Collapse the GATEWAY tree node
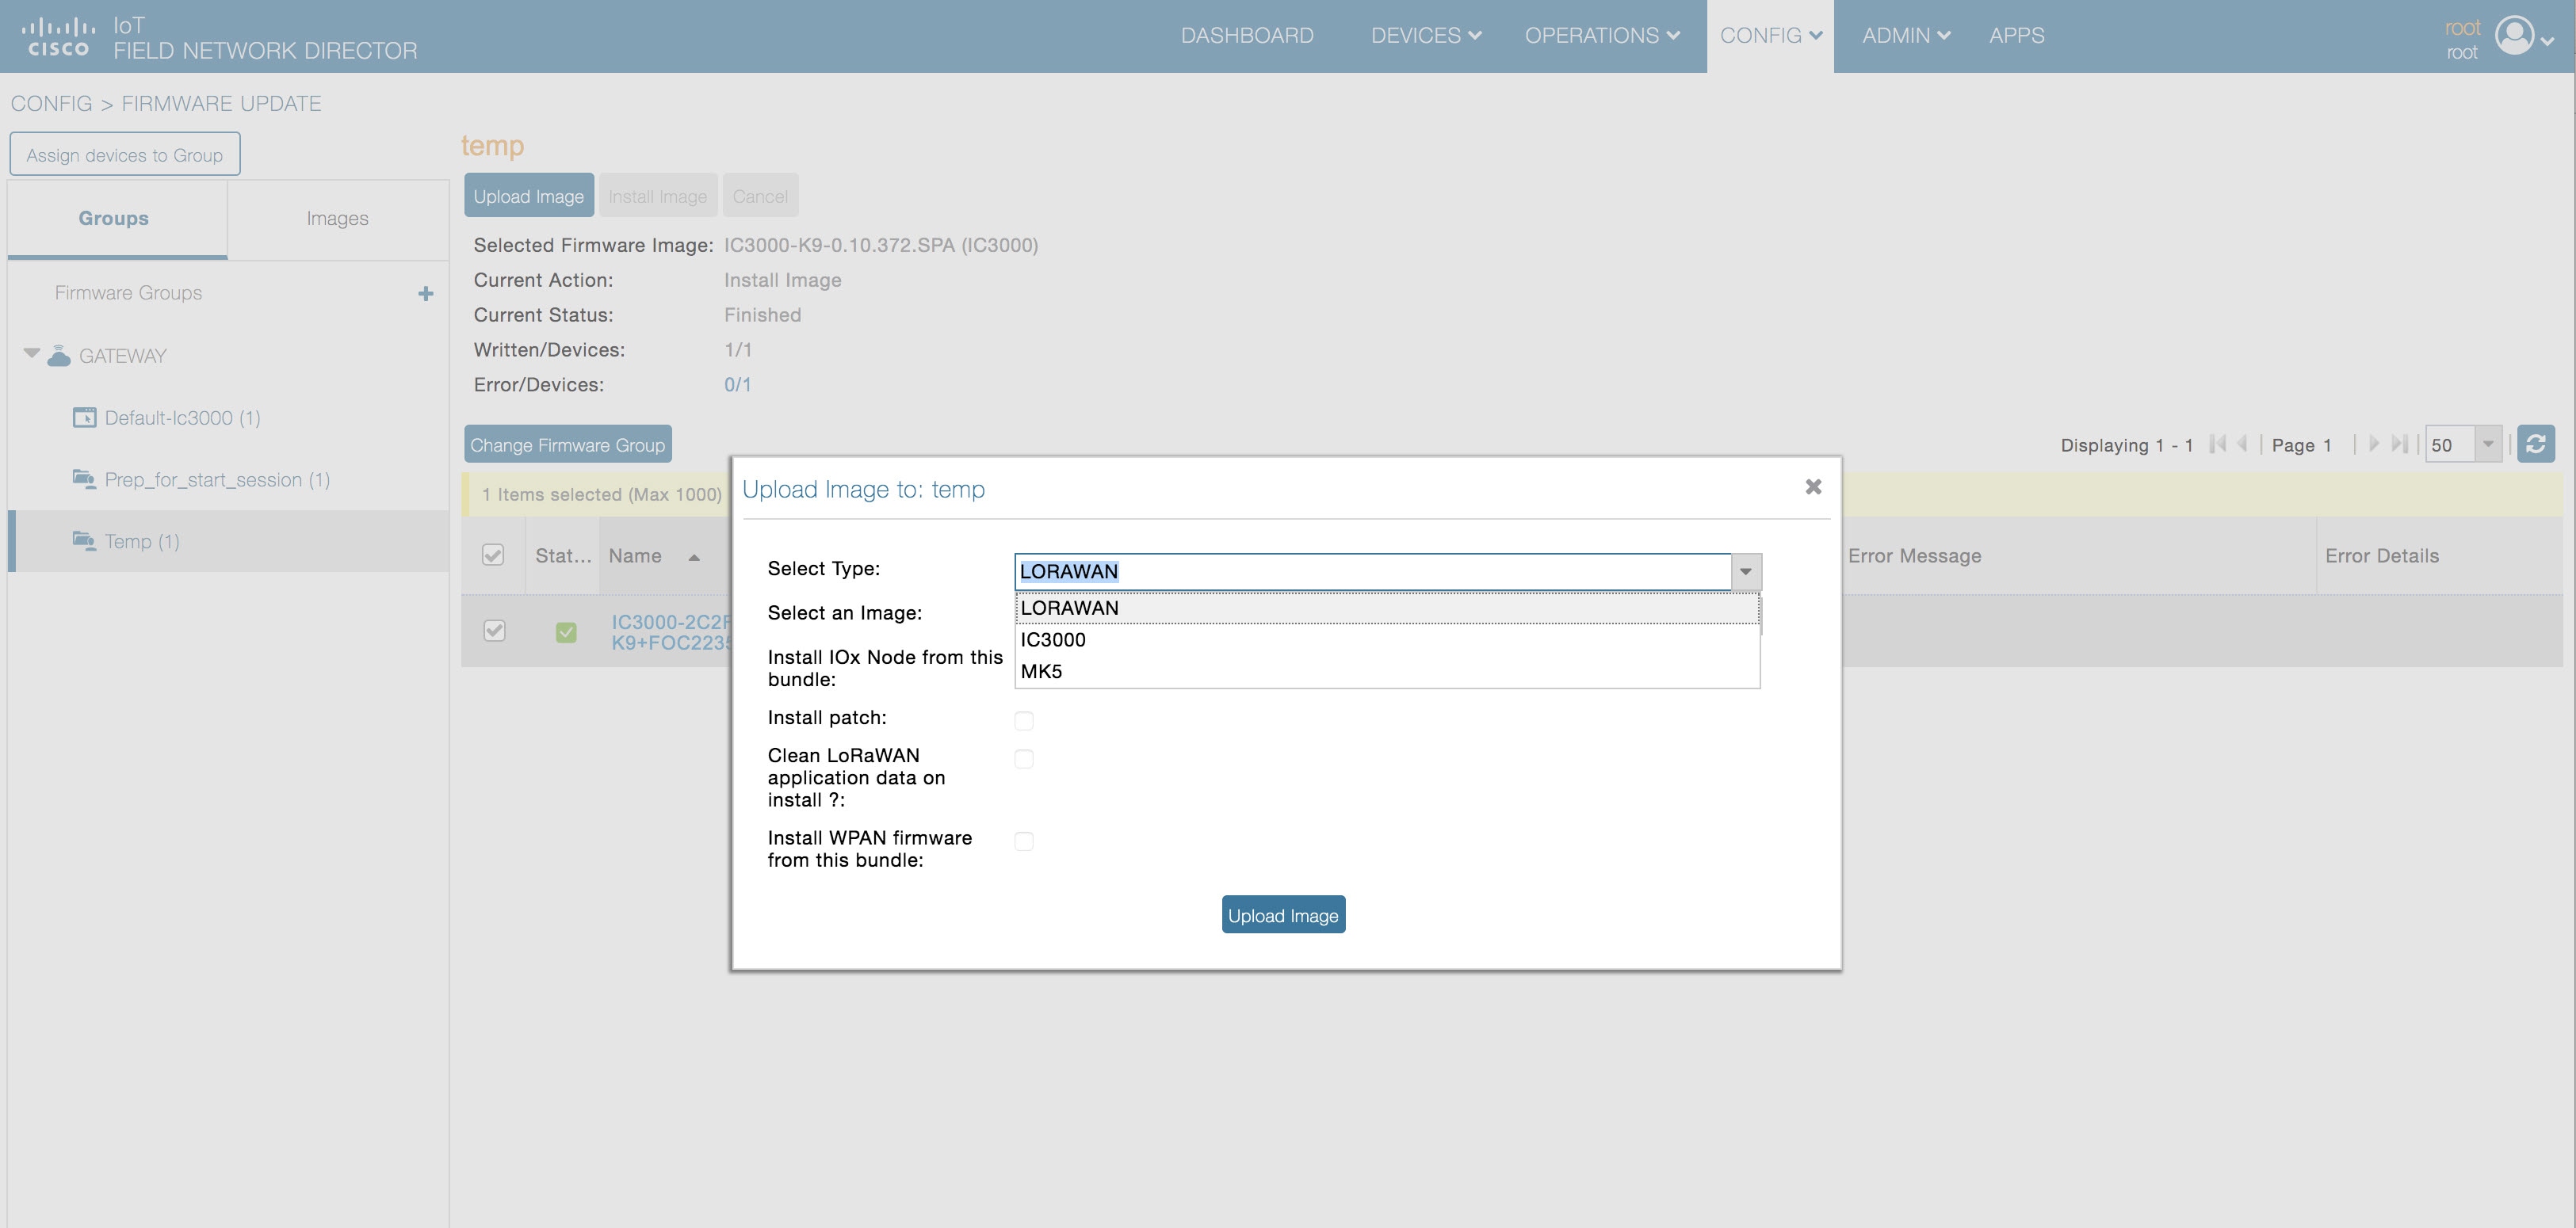Viewport: 2576px width, 1228px height. point(32,353)
